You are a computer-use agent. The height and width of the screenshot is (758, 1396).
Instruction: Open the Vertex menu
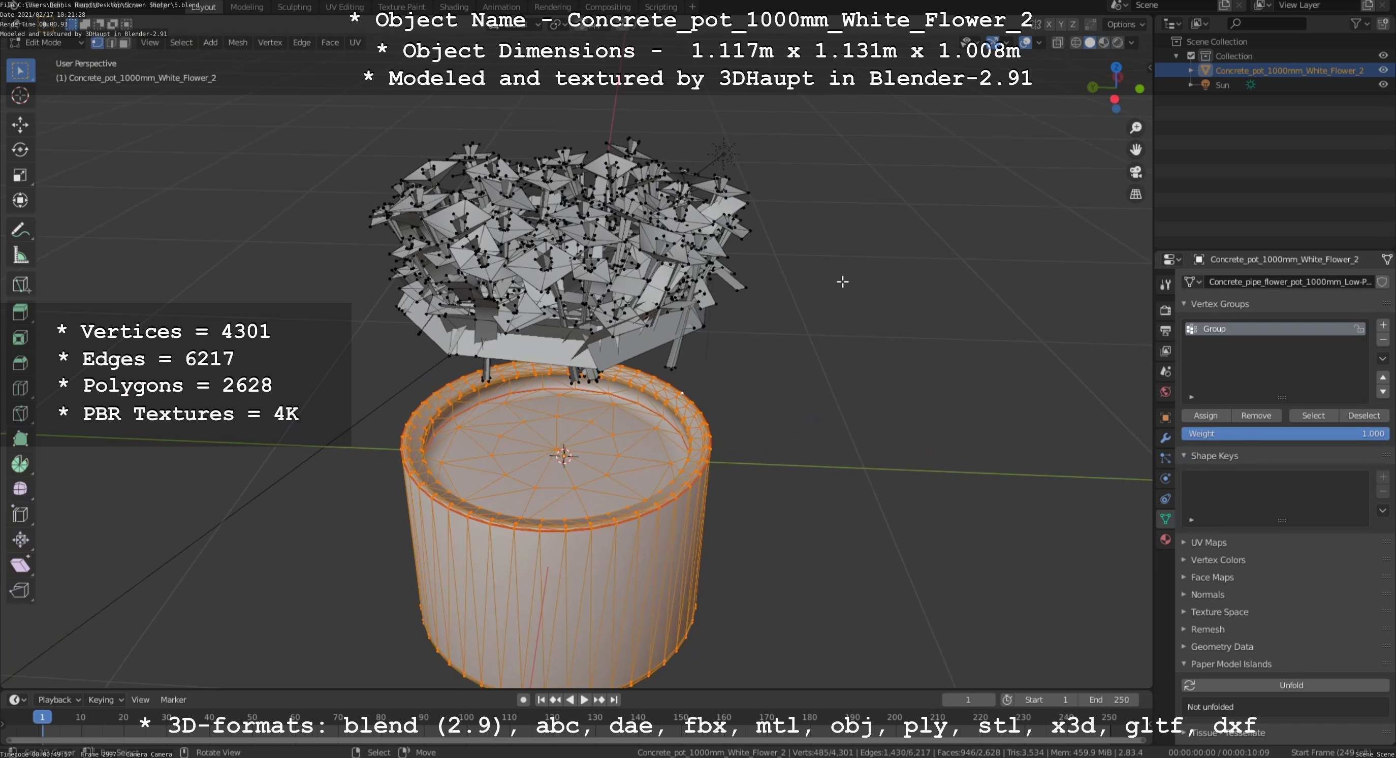(x=270, y=43)
